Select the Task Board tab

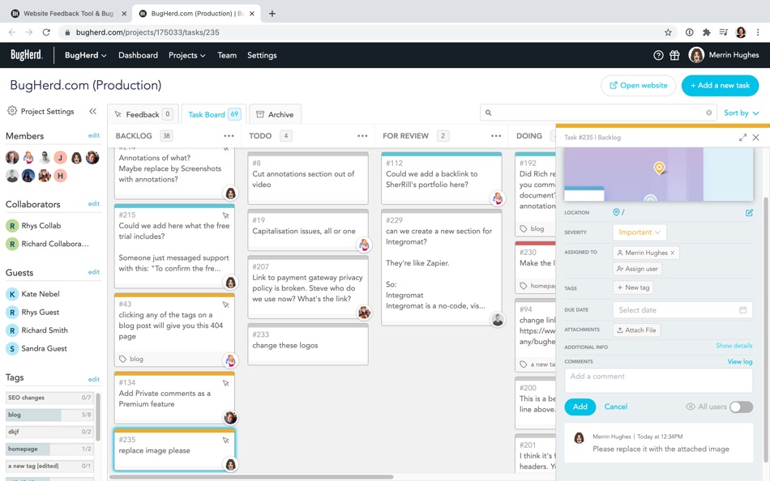click(214, 114)
